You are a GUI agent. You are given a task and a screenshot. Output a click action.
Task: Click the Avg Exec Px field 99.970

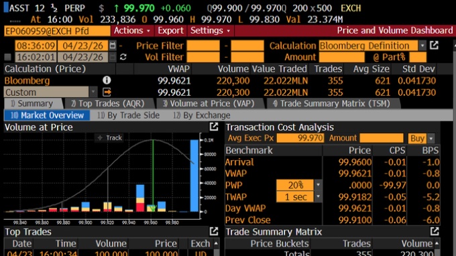[x=300, y=138]
